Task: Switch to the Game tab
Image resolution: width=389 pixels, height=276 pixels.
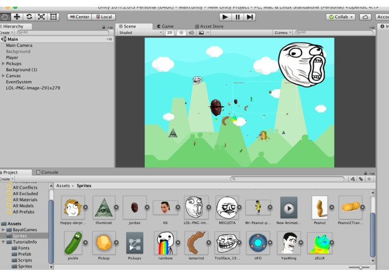Action: [x=166, y=26]
